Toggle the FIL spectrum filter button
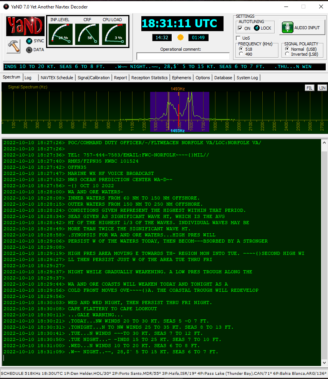 point(310,88)
